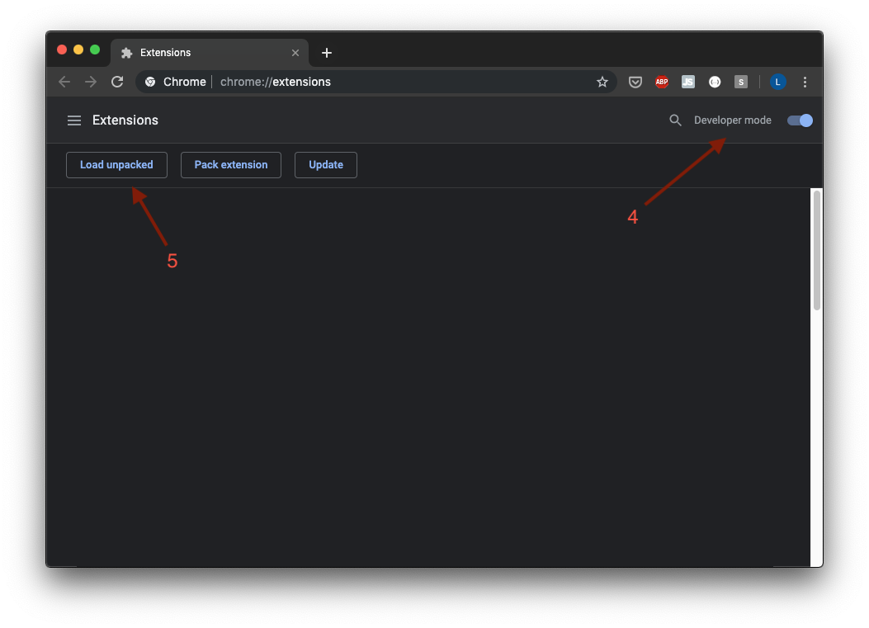Reload the page with the refresh icon
Screen dimensions: 869x628
pyautogui.click(x=117, y=82)
